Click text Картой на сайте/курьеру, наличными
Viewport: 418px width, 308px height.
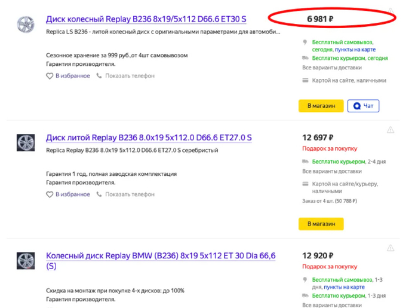[345, 187]
